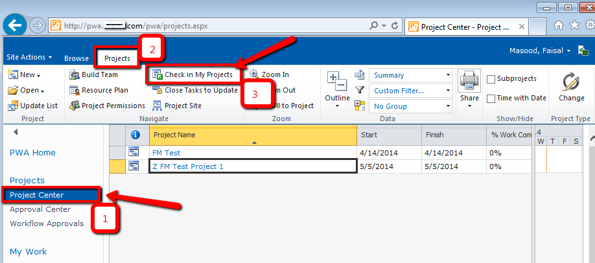Image resolution: width=595 pixels, height=263 pixels.
Task: Open Resource Plan from the ribbon
Action: (x=75, y=90)
